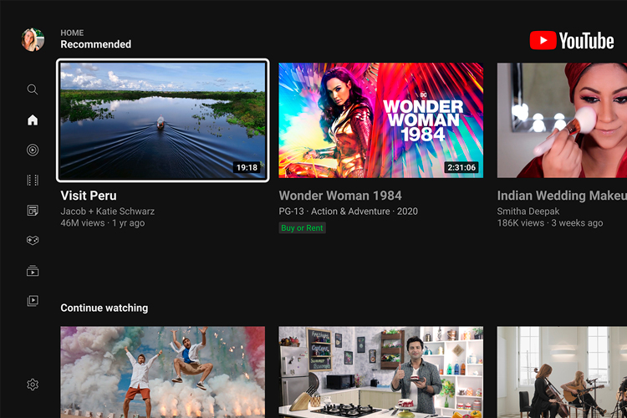627x418 pixels.
Task: Open the Music circle-play icon
Action: click(x=33, y=150)
